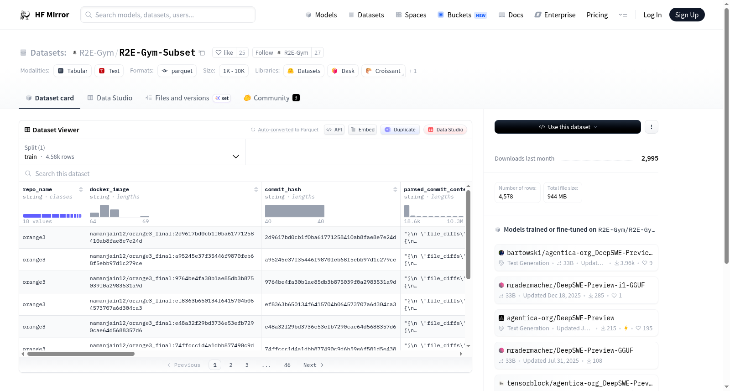Go to Spaces in top navigation
Image resolution: width=730 pixels, height=391 pixels.
[411, 15]
